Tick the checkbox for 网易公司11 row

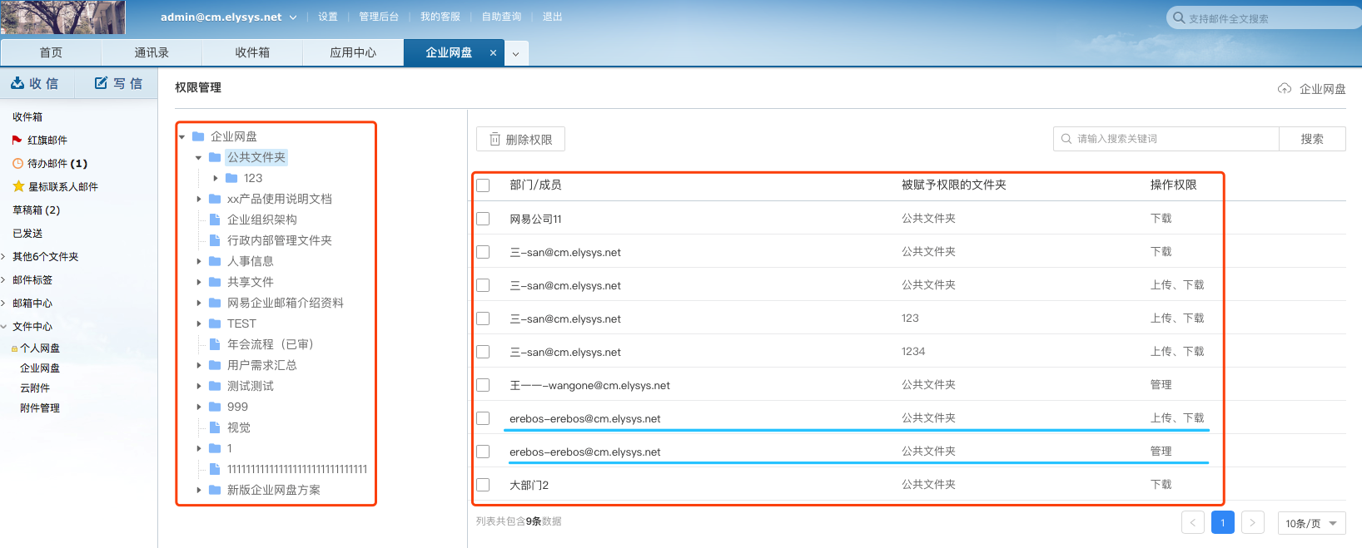483,219
